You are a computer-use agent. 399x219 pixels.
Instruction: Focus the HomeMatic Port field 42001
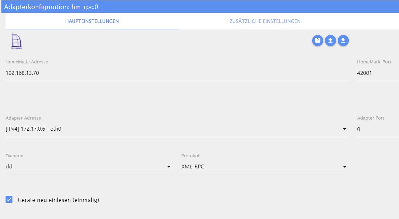(378, 73)
